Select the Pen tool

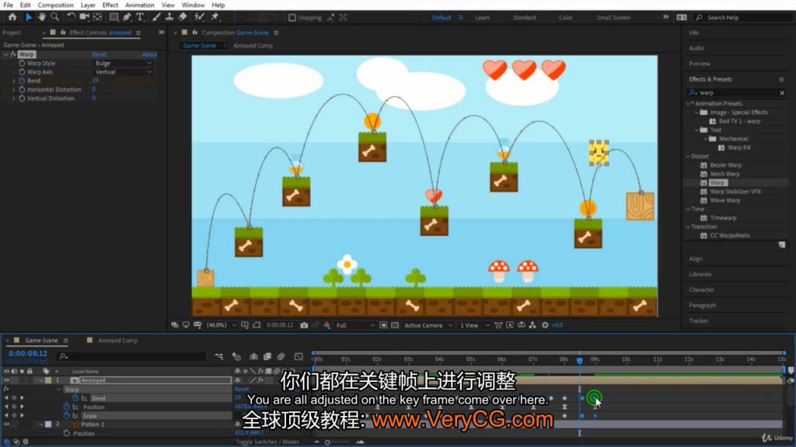coord(127,17)
